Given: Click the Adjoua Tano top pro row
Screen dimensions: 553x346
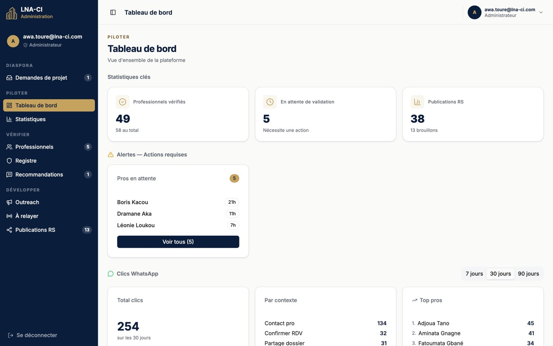Looking at the screenshot, I should coord(473,323).
